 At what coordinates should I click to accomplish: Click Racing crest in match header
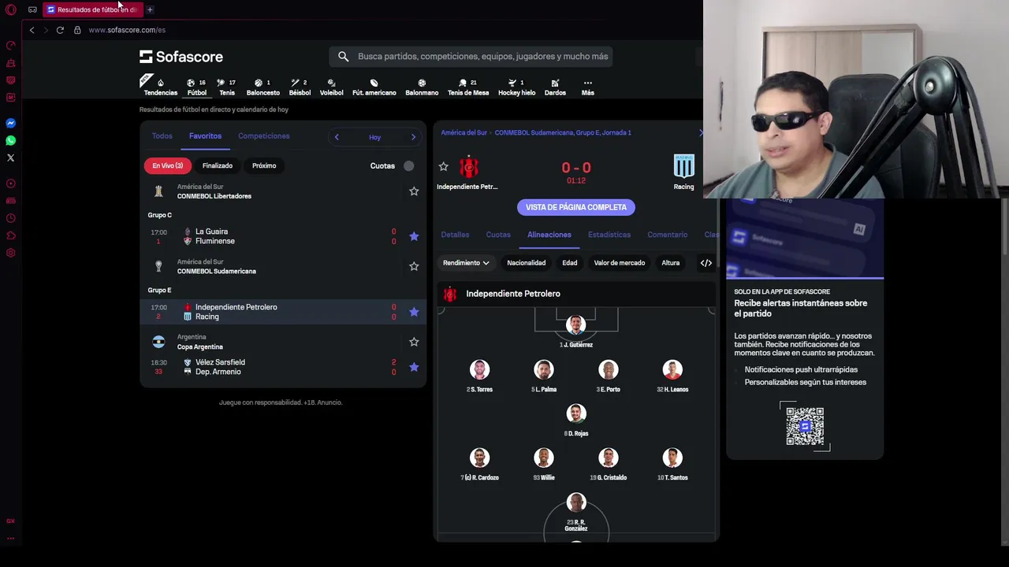click(x=683, y=167)
